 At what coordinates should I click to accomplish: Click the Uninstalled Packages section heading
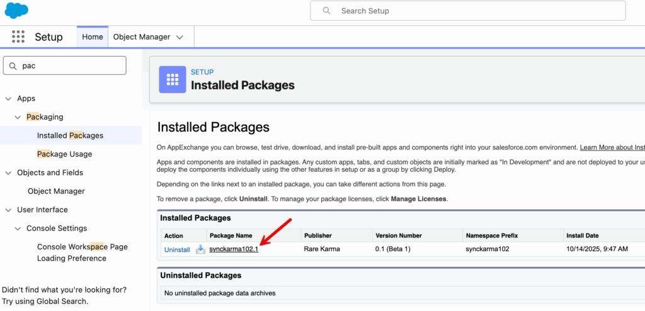point(201,275)
